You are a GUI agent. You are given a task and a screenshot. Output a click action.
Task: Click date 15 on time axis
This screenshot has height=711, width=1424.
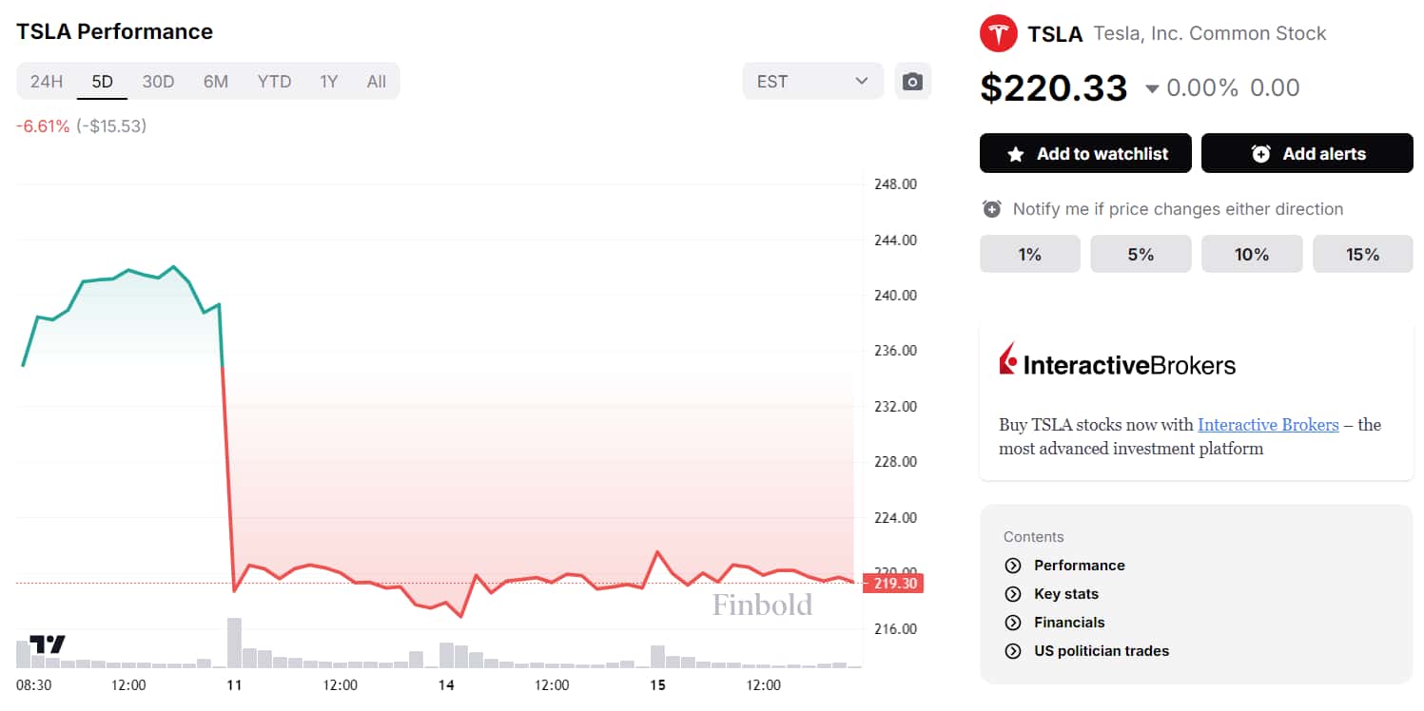click(x=657, y=685)
